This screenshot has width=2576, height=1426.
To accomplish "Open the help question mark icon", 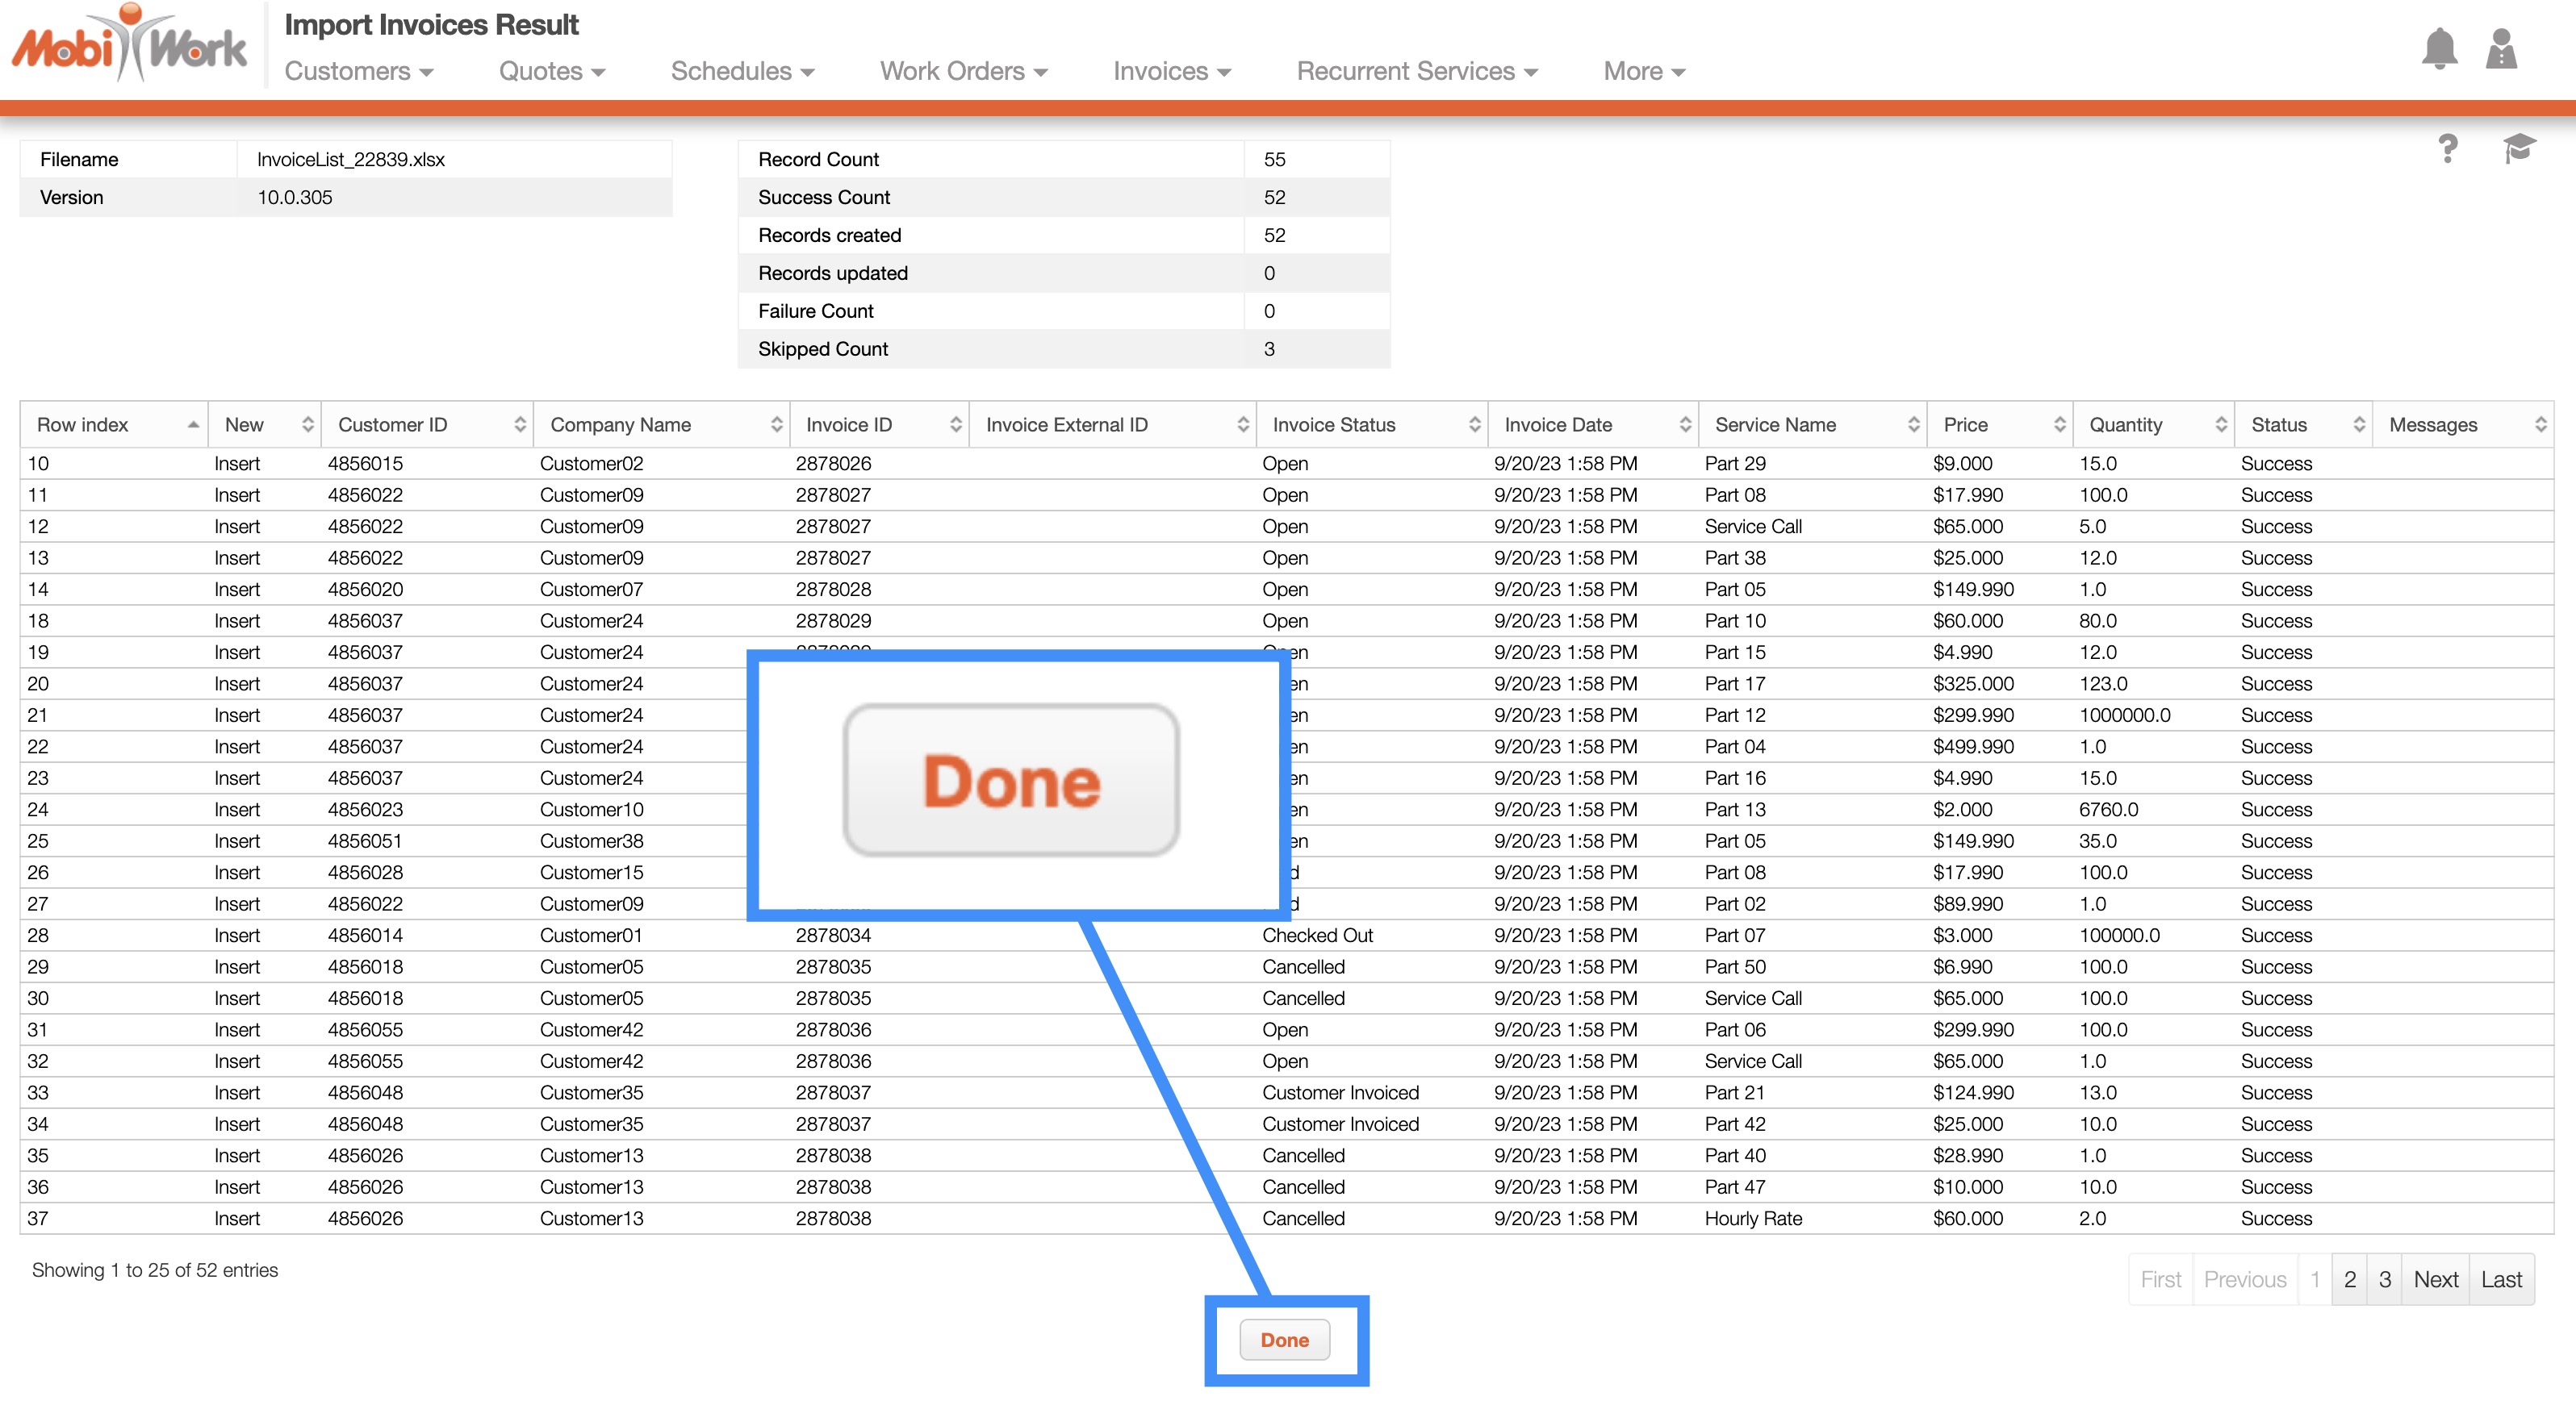I will (x=2447, y=149).
